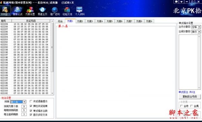This screenshot has width=202, height=122.
Task: Switch to the 方案8 tab
Action: pos(139,21)
